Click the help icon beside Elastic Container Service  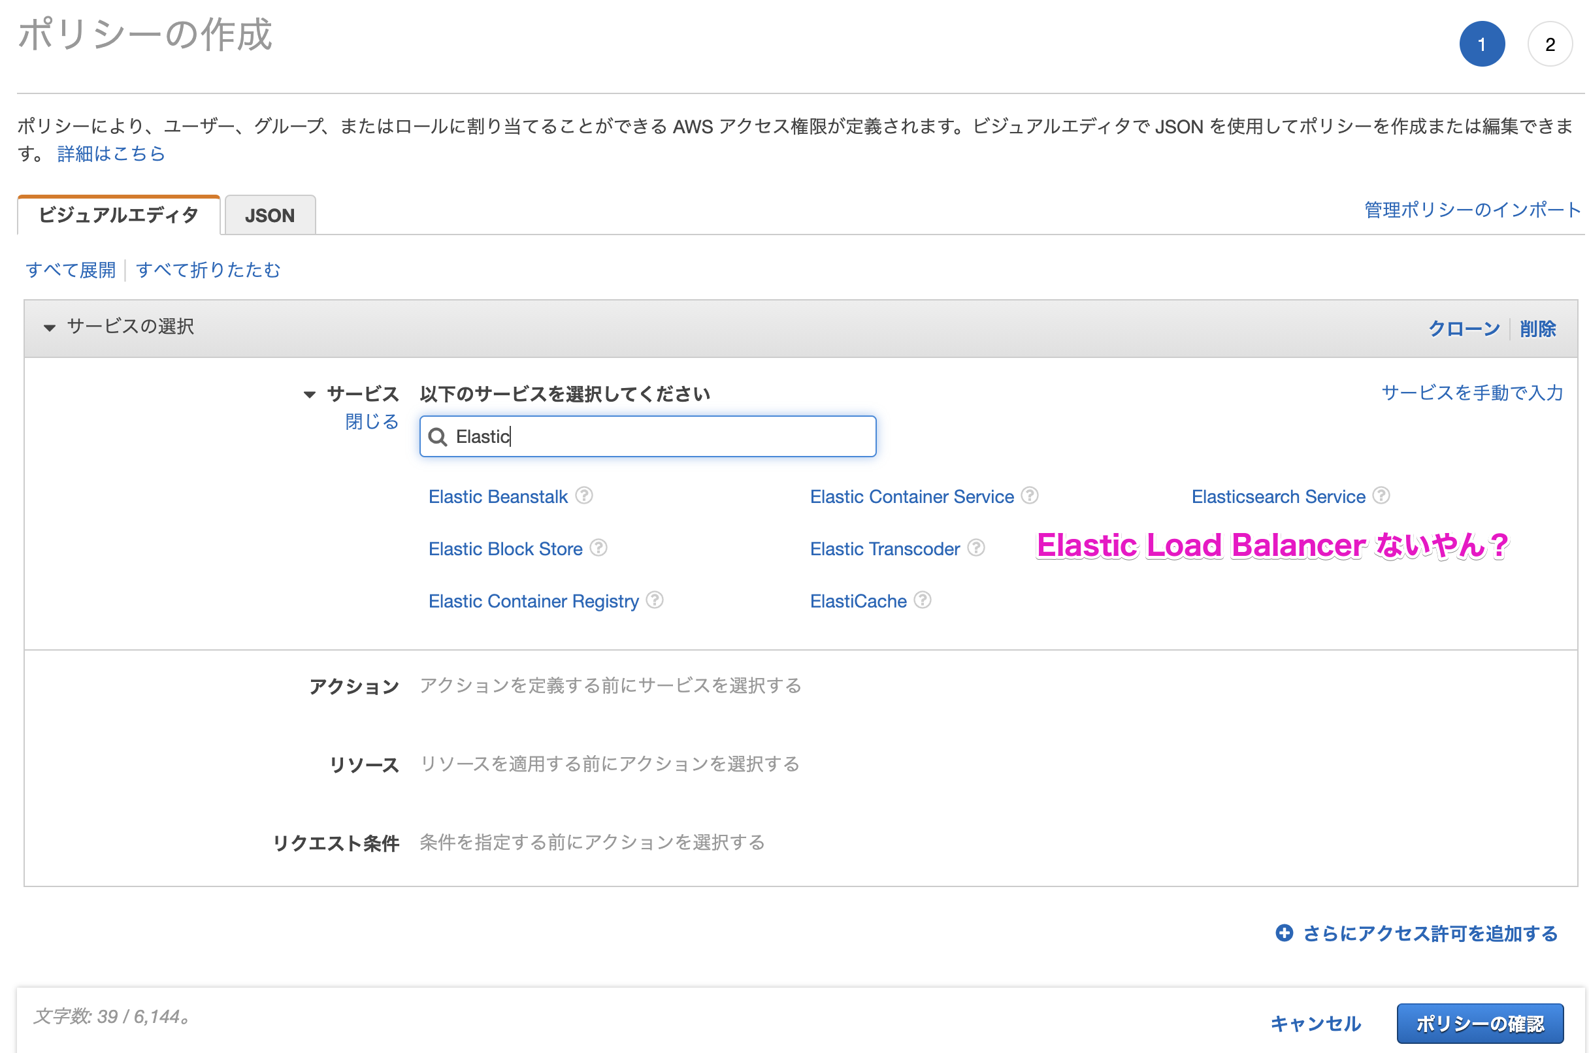(x=1030, y=496)
